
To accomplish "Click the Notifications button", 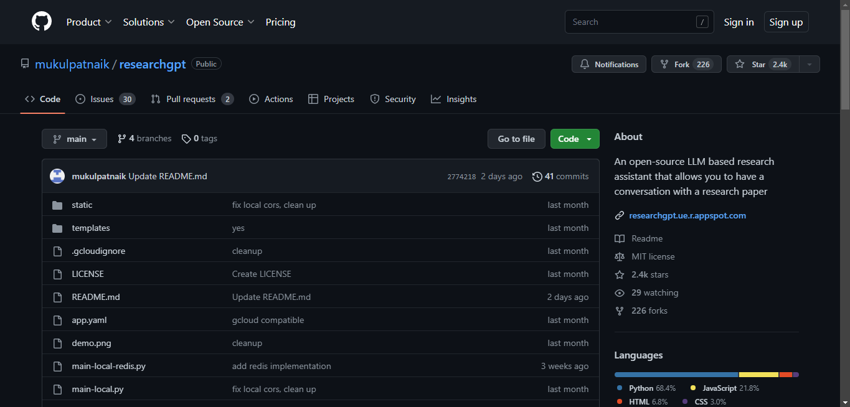I will click(609, 64).
